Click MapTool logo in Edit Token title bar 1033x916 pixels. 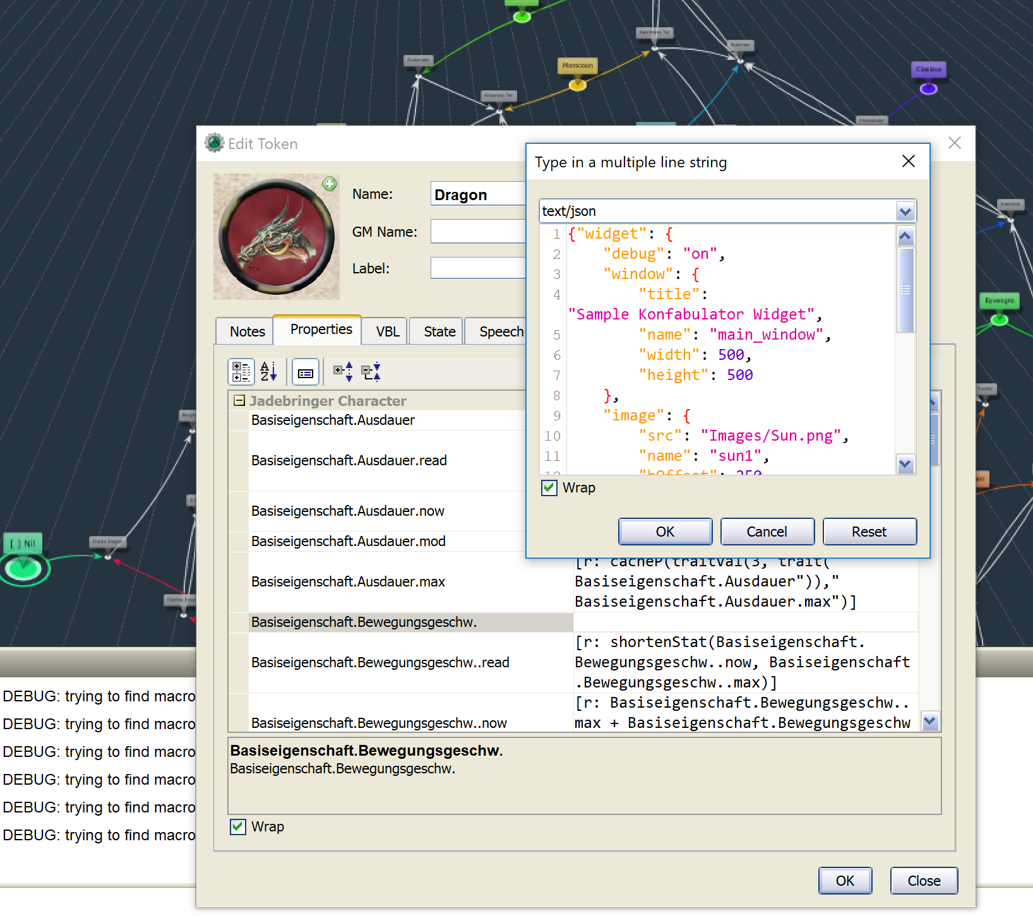click(214, 143)
